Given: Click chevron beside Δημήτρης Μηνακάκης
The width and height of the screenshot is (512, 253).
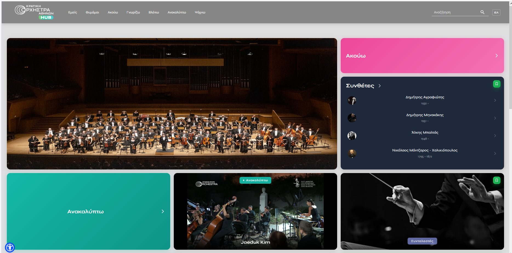Looking at the screenshot, I should [495, 118].
